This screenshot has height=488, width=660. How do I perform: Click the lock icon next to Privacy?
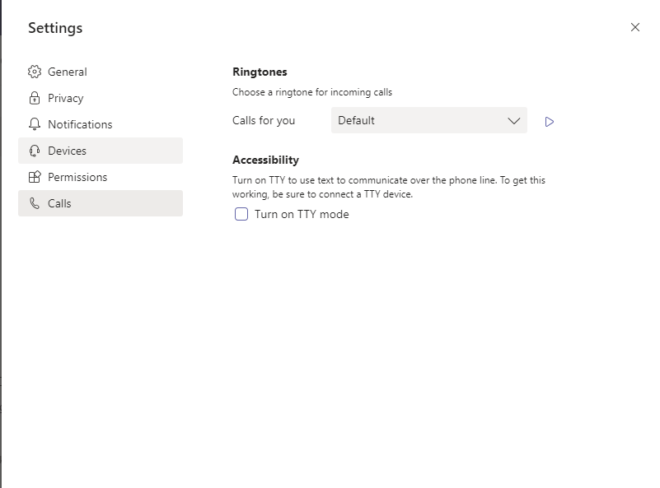pos(34,98)
